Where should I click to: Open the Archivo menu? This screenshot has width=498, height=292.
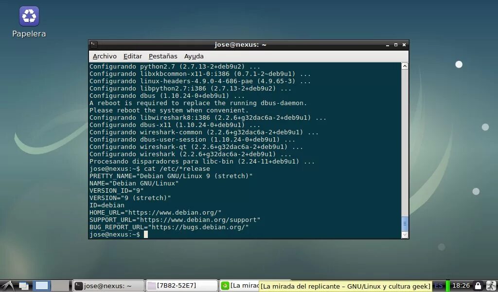point(105,56)
